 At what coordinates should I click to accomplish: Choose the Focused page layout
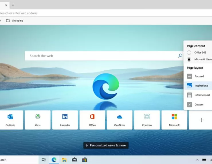click(x=198, y=76)
